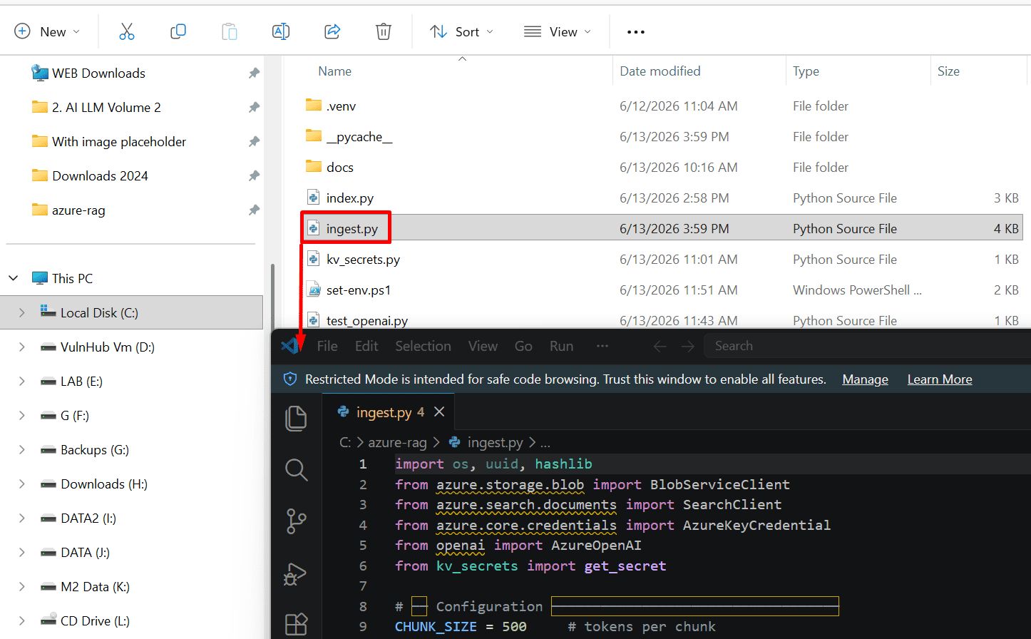Click pin icon beside With image placeholder
1031x639 pixels.
(x=254, y=142)
